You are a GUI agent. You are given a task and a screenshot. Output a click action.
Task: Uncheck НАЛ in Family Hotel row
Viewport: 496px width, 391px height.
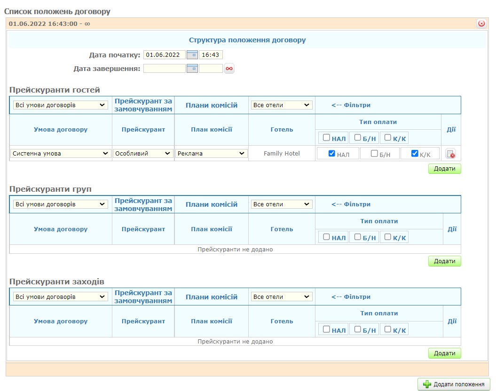[x=332, y=153]
